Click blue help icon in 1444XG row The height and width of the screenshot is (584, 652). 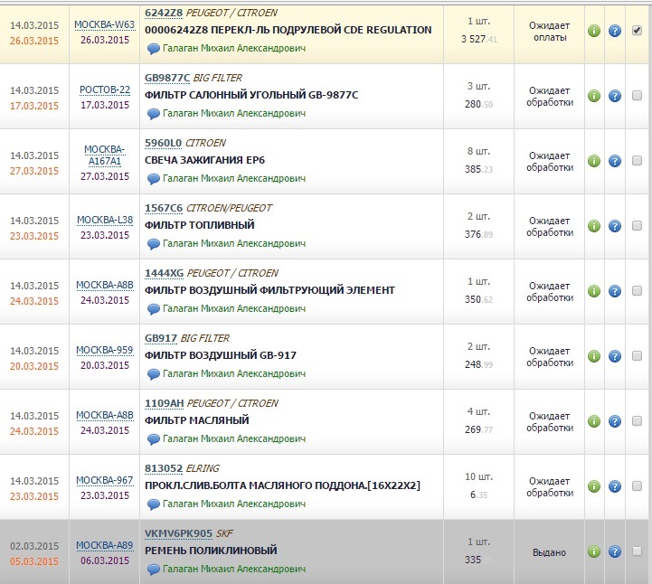pyautogui.click(x=615, y=291)
